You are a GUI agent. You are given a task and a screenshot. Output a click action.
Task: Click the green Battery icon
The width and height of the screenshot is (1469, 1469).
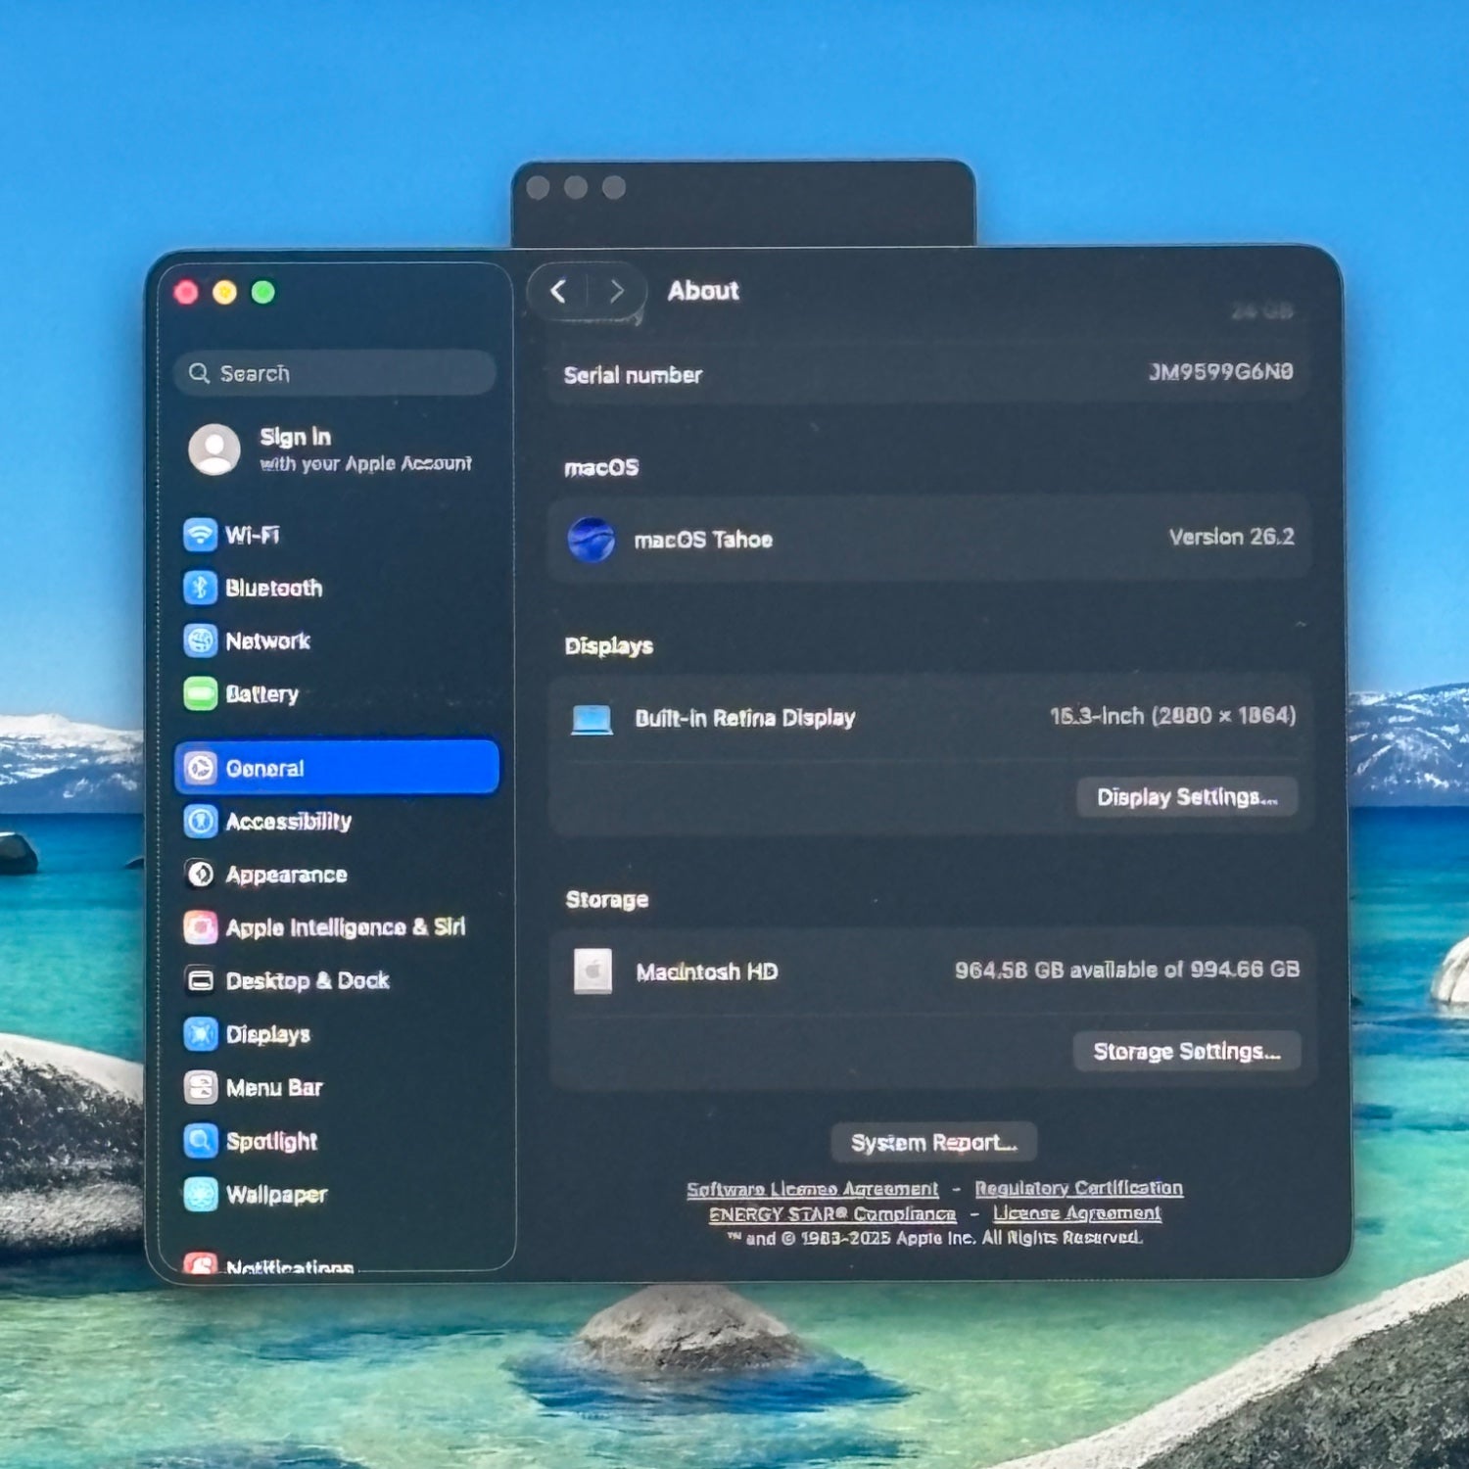tap(200, 693)
